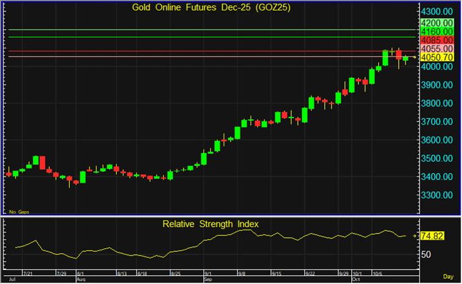Click the yellow RSI value arrow marker

tap(415, 236)
